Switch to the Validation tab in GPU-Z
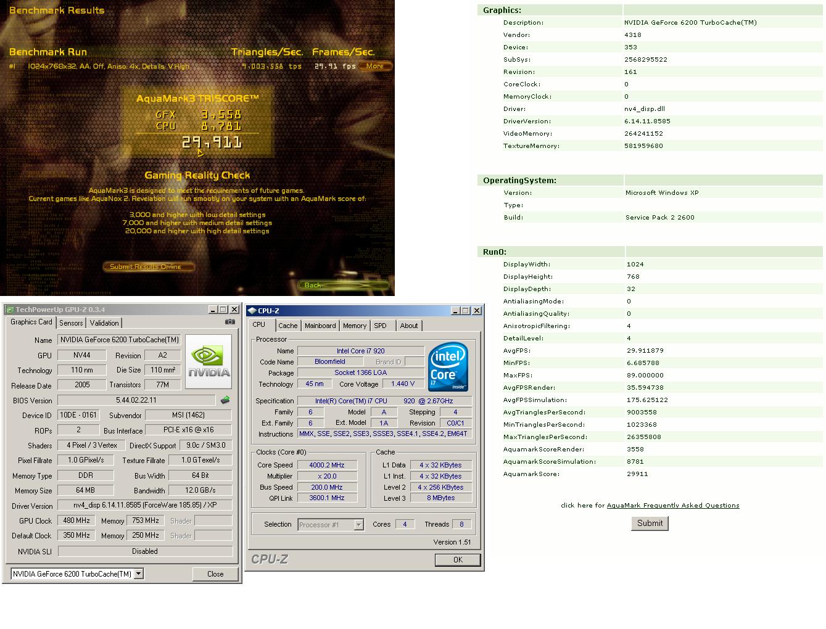Image resolution: width=826 pixels, height=629 pixels. pyautogui.click(x=104, y=323)
